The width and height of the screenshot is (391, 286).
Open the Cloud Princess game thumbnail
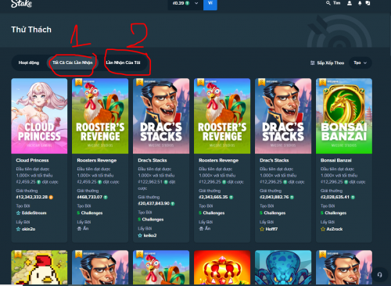[39, 116]
